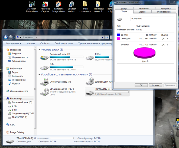Open the Упорядочить dropdown menu
Image resolution: width=179 pixels, height=148 pixels.
tap(13, 43)
